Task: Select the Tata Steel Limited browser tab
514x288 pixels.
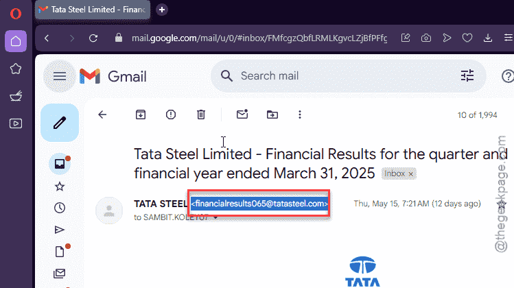Action: tap(93, 10)
